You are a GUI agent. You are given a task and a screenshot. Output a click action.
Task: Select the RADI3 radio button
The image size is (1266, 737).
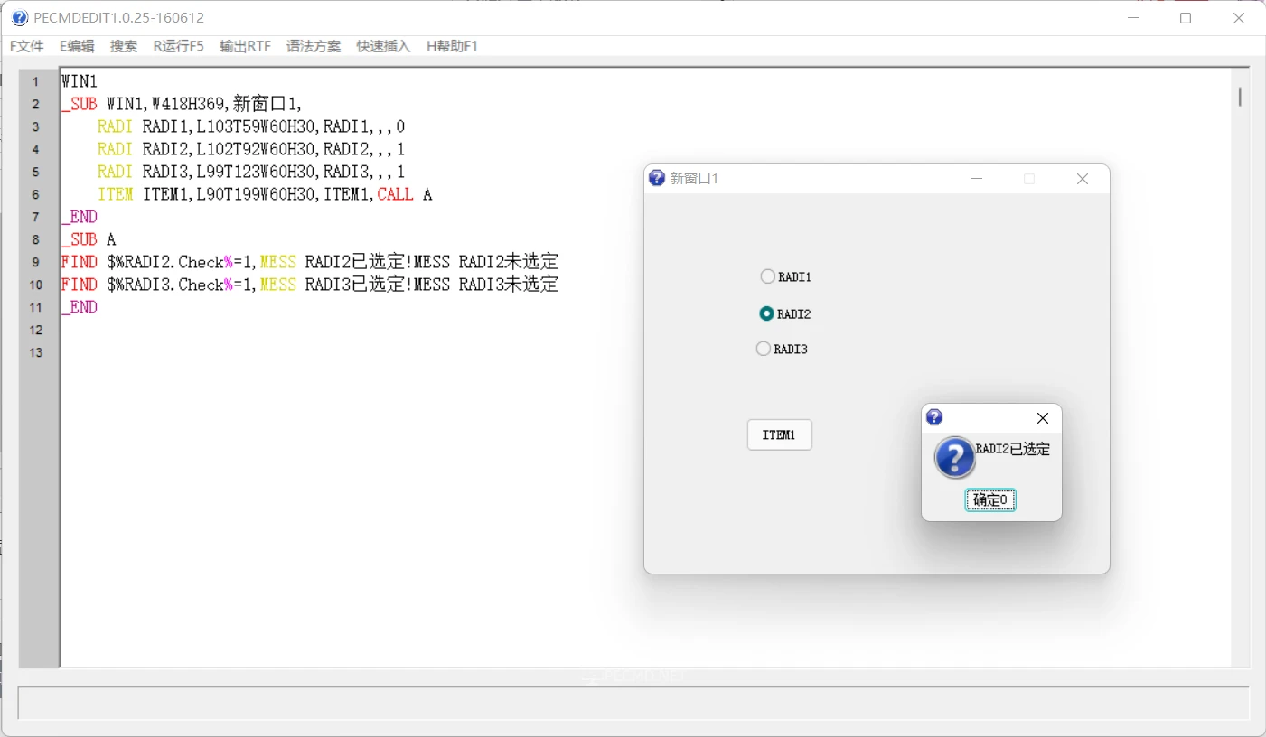tap(782, 349)
